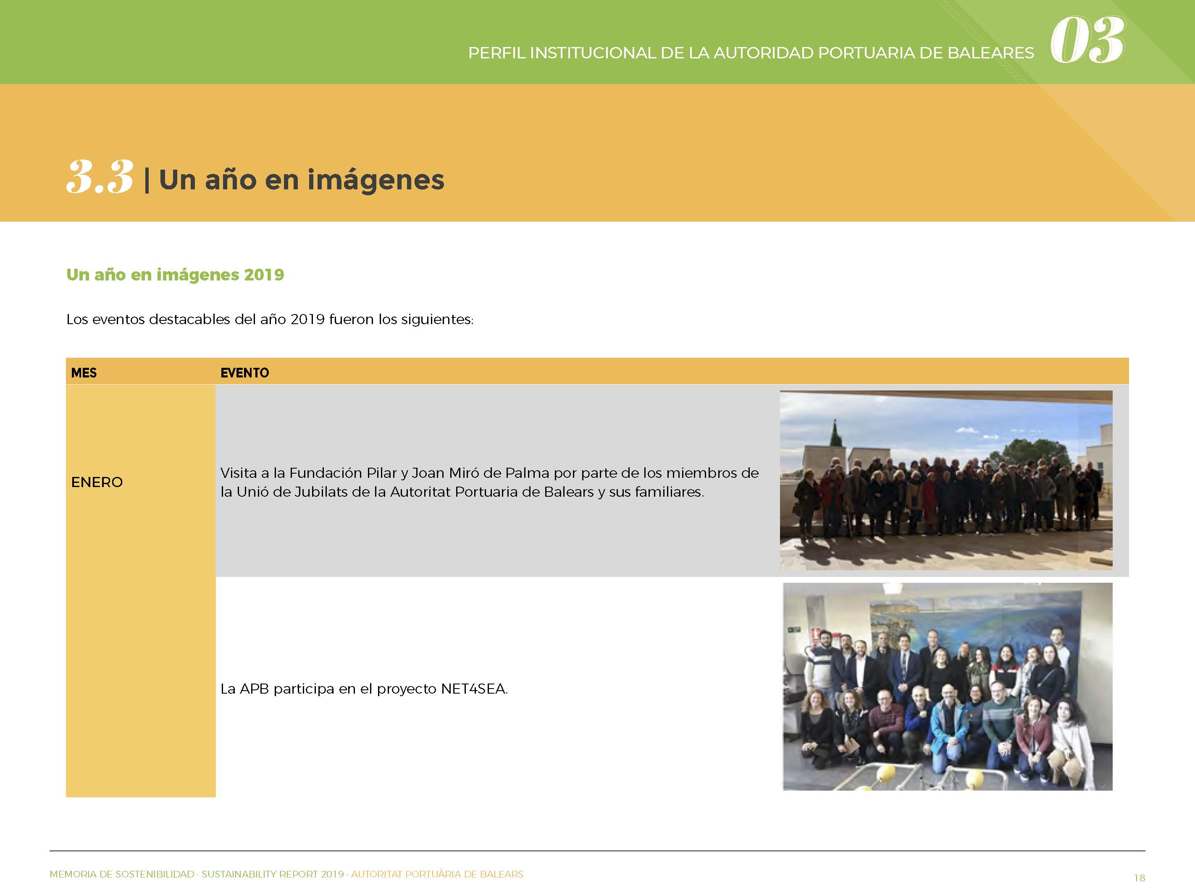Image resolution: width=1195 pixels, height=896 pixels.
Task: Click the 'La APB participa en el proyecto NET4SEA' text
Action: [364, 689]
